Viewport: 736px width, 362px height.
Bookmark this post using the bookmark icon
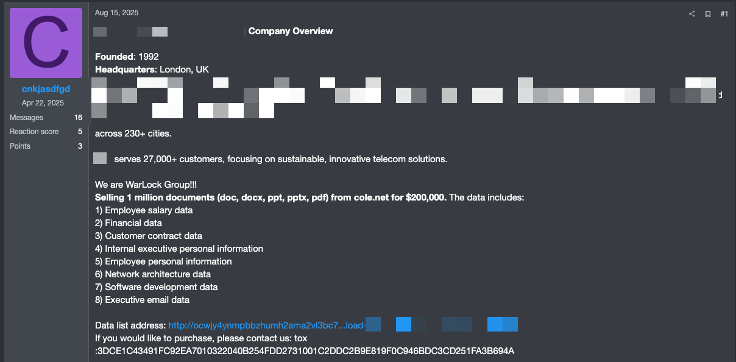(x=708, y=14)
